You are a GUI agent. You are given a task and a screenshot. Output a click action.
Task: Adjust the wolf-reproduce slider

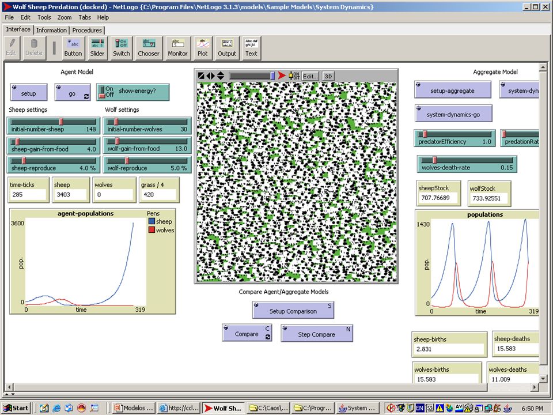click(x=147, y=164)
